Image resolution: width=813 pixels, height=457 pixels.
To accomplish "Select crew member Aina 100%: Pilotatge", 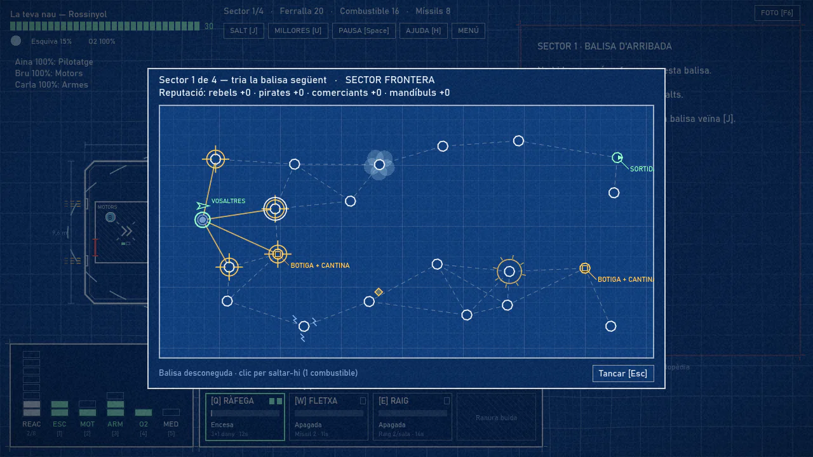I will click(x=54, y=62).
